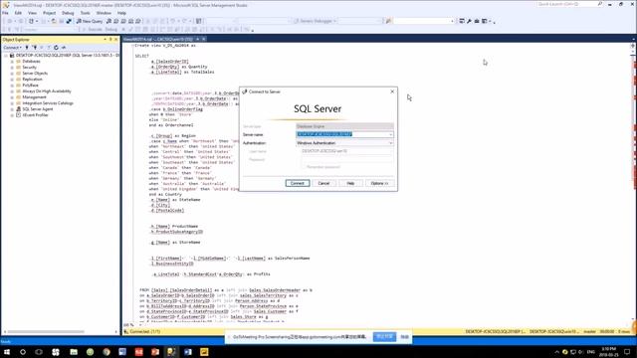This screenshot has width=637, height=358.
Task: Open the Edit menu
Action: 18,13
